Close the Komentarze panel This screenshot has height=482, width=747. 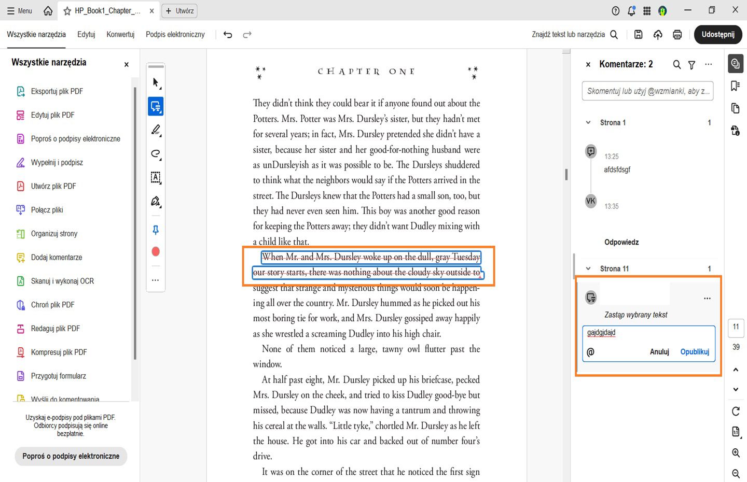[588, 65]
